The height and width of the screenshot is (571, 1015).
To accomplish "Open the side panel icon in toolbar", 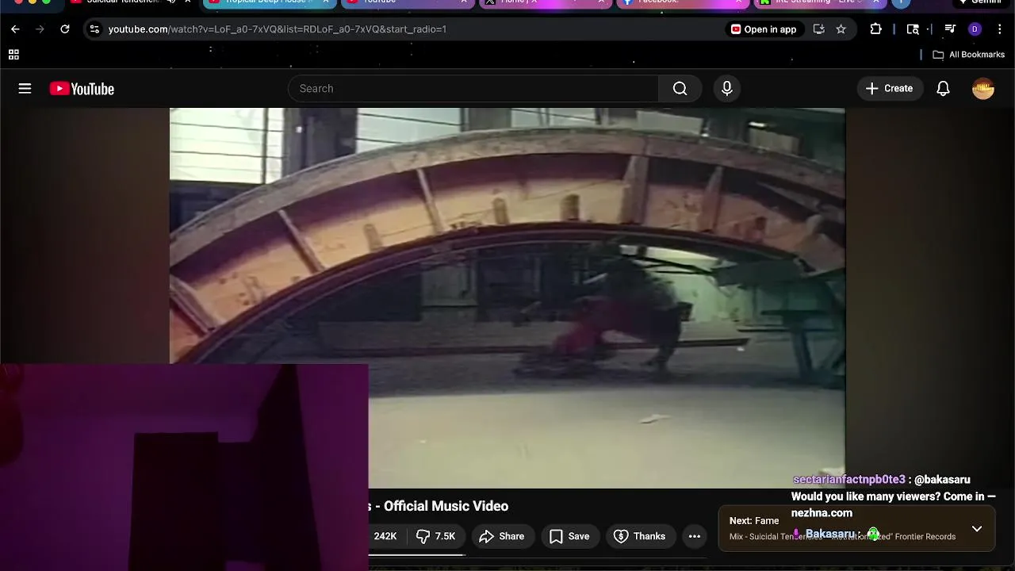I will click(x=913, y=29).
